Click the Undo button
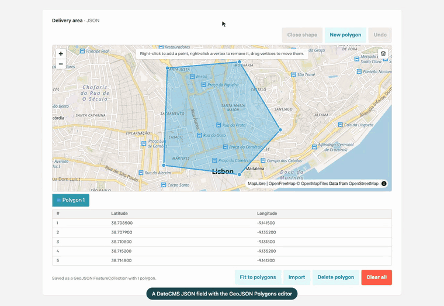Image resolution: width=444 pixels, height=306 pixels. pyautogui.click(x=380, y=35)
